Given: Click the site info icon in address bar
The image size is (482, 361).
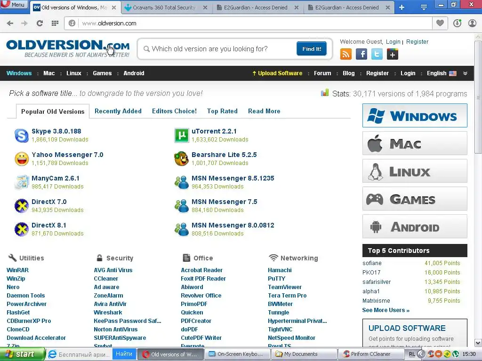Looking at the screenshot, I should click(x=72, y=24).
